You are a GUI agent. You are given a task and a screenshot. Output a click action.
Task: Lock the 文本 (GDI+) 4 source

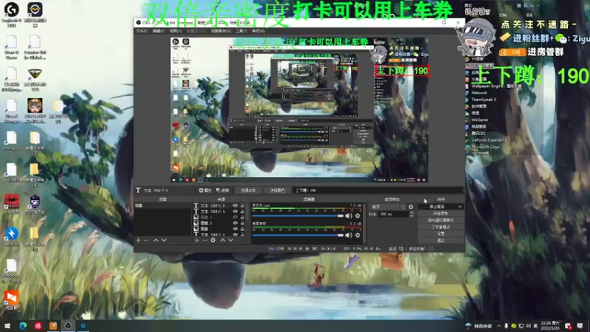point(243,212)
